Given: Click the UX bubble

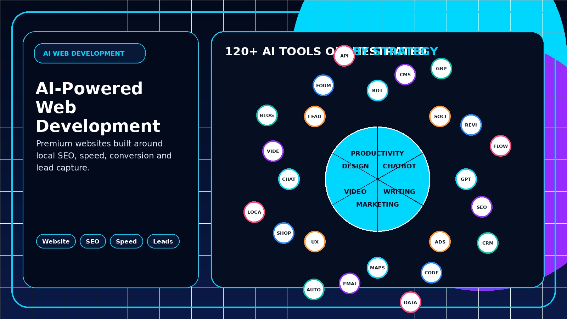Looking at the screenshot, I should tap(315, 242).
